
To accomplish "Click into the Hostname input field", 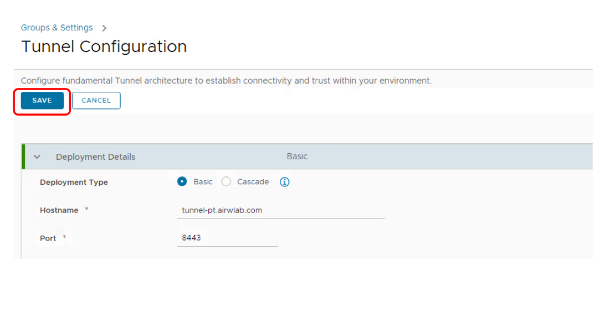I will click(x=280, y=211).
